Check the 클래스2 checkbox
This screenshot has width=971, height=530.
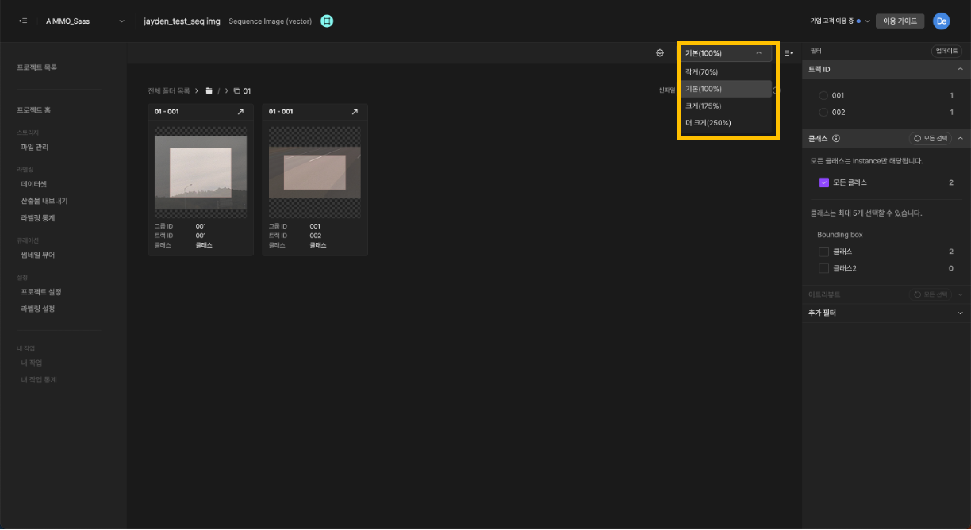[823, 268]
